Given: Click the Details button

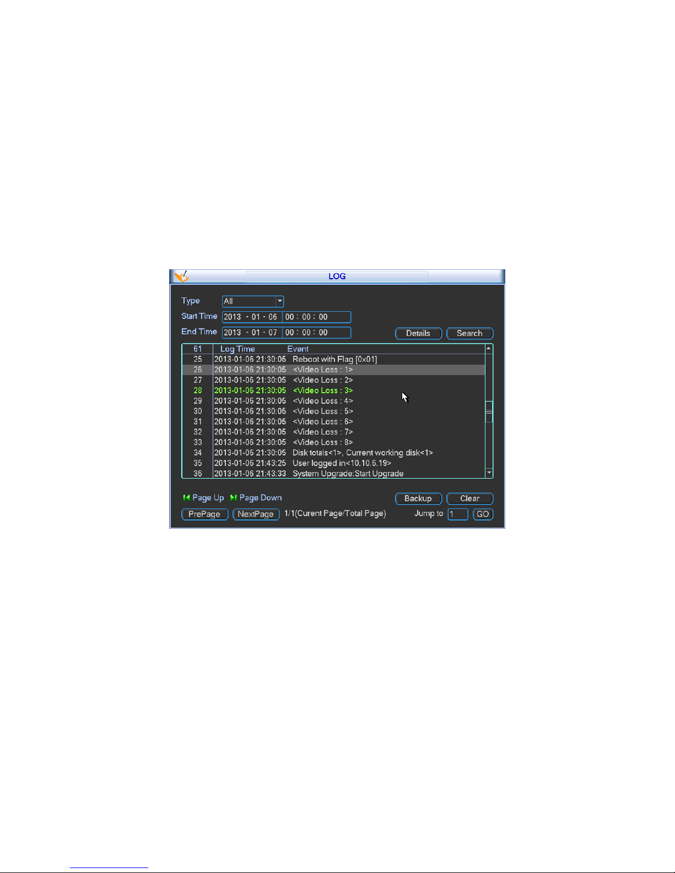Looking at the screenshot, I should [x=418, y=333].
